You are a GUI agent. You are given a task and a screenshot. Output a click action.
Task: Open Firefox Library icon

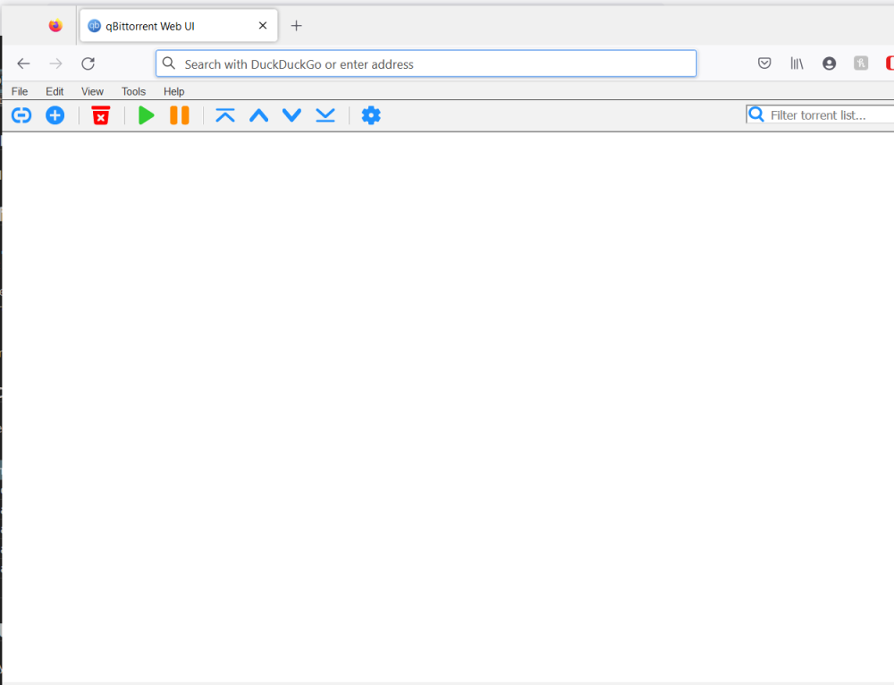click(x=797, y=63)
